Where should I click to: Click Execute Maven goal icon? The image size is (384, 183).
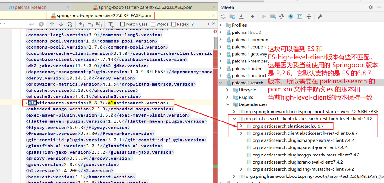(x=273, y=16)
